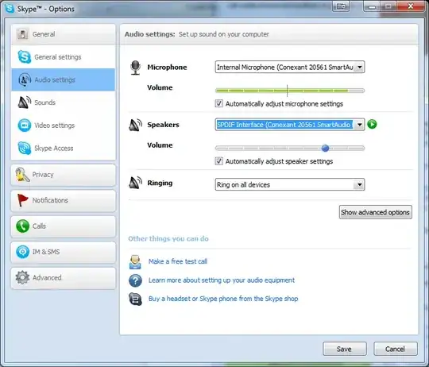Close the Skype Options window
429x367 pixels.
[x=411, y=6]
